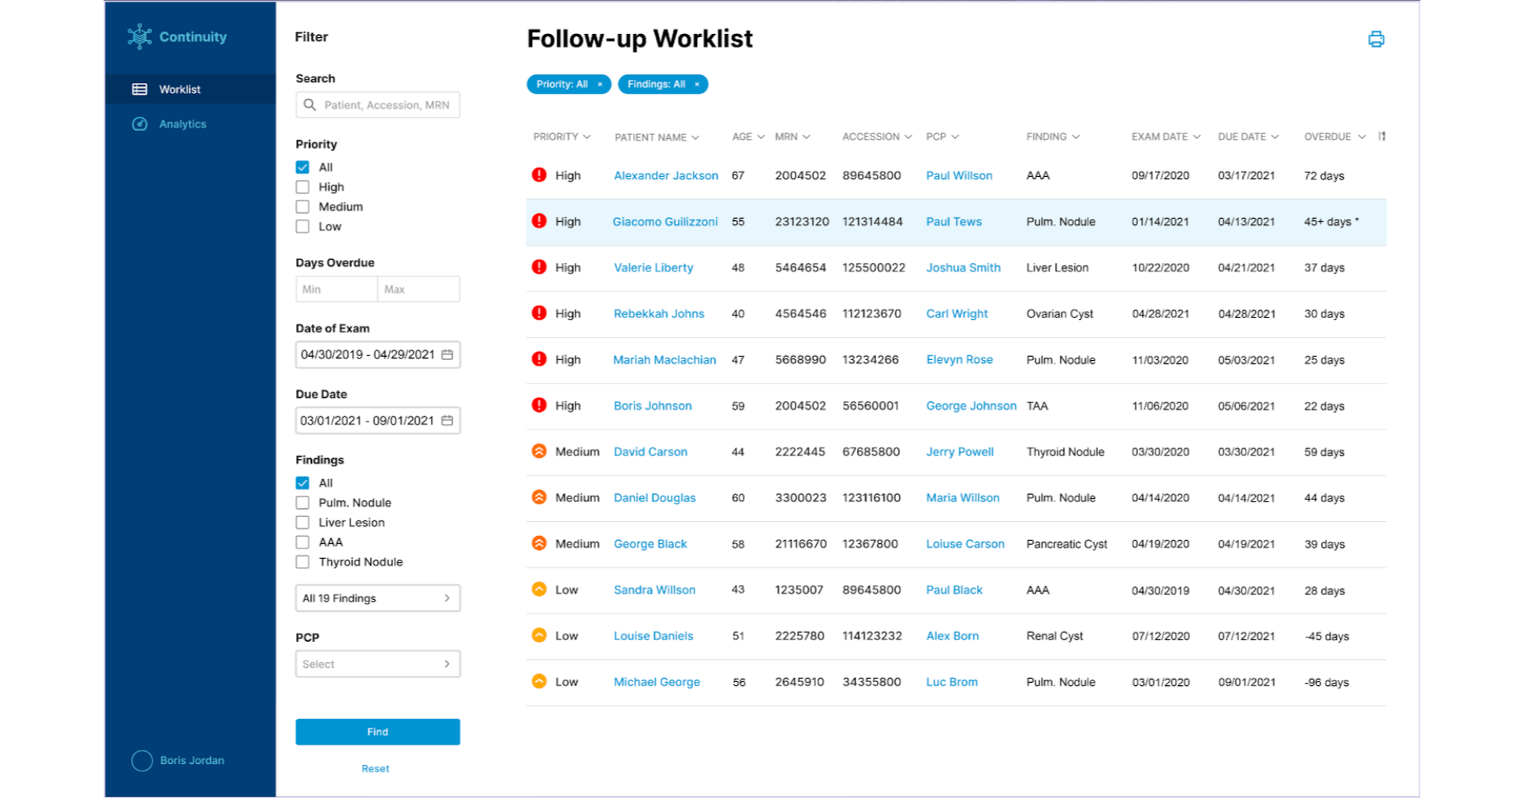The width and height of the screenshot is (1524, 798).
Task: Check the Thyroid Nodule findings checkbox
Action: (x=302, y=562)
